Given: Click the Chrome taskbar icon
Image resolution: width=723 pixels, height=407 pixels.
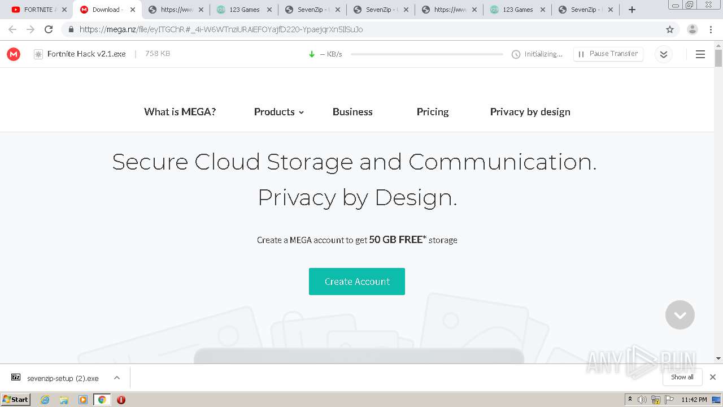Looking at the screenshot, I should coord(102,400).
